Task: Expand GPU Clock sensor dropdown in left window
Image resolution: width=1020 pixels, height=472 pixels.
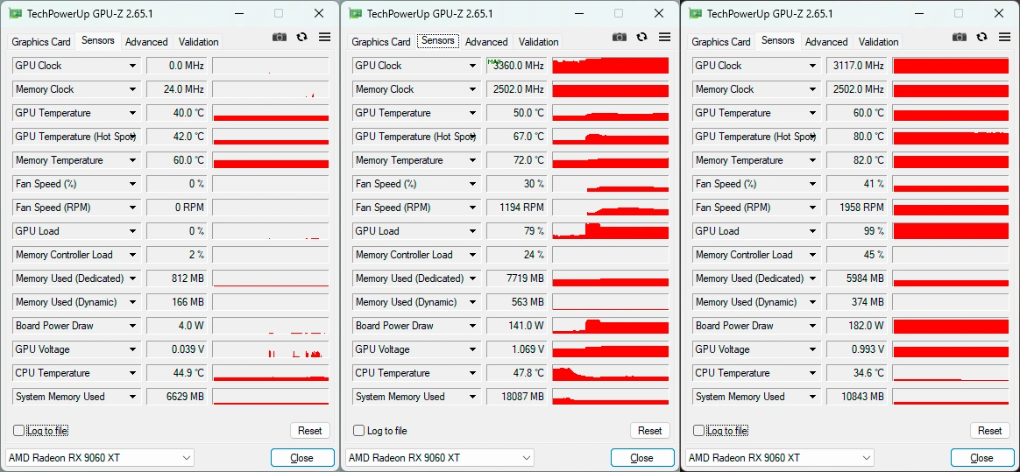Action: coord(132,66)
